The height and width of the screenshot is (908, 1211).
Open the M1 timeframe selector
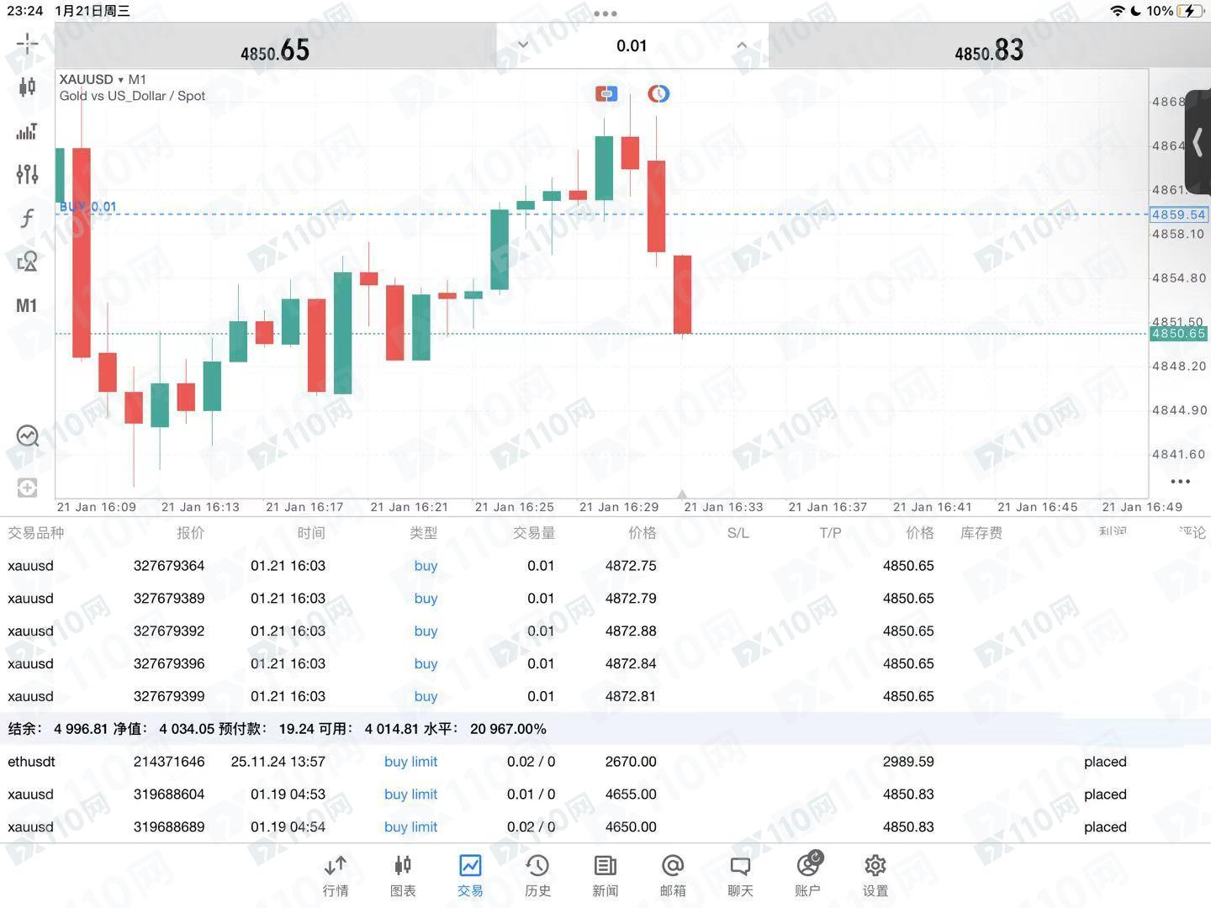point(27,306)
